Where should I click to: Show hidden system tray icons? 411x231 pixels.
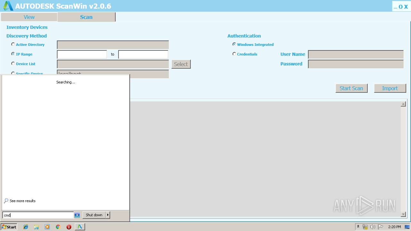point(358,227)
